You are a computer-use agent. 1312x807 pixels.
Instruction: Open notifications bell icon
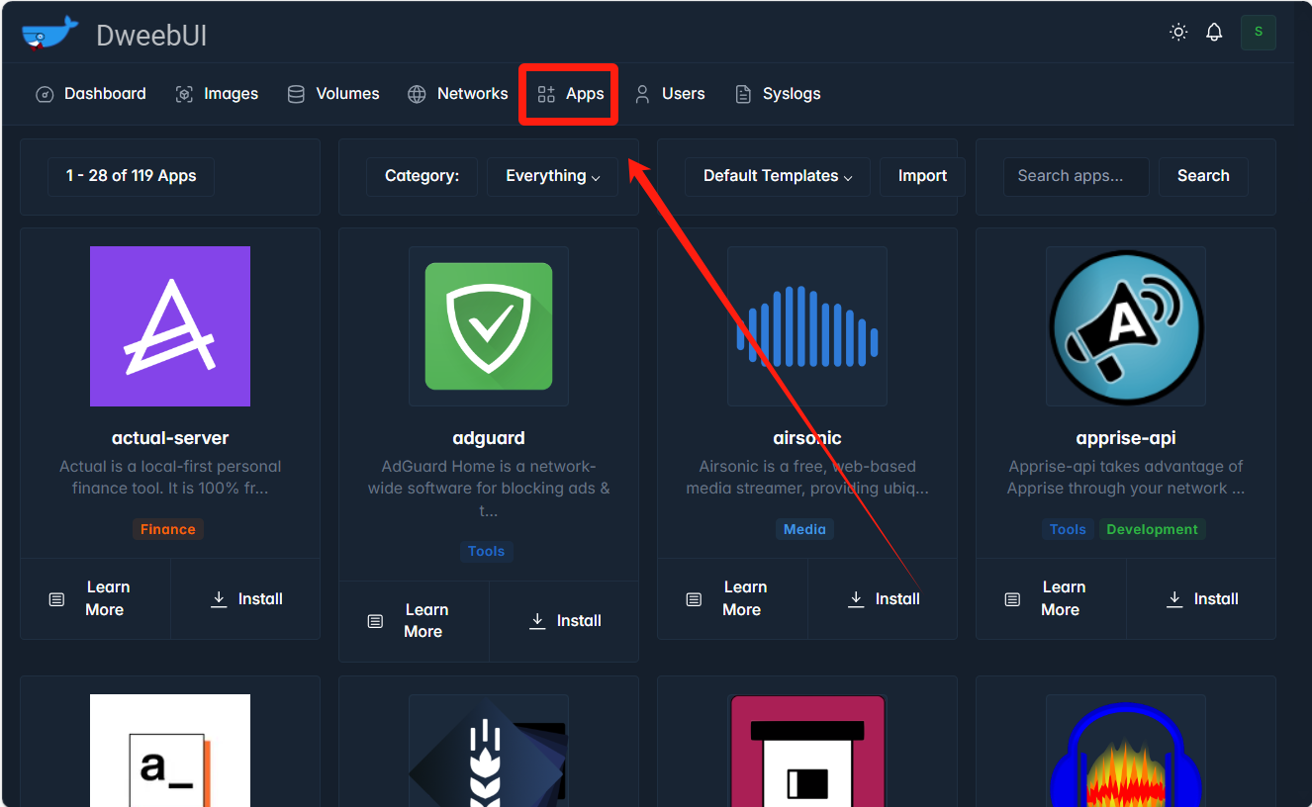click(1214, 33)
